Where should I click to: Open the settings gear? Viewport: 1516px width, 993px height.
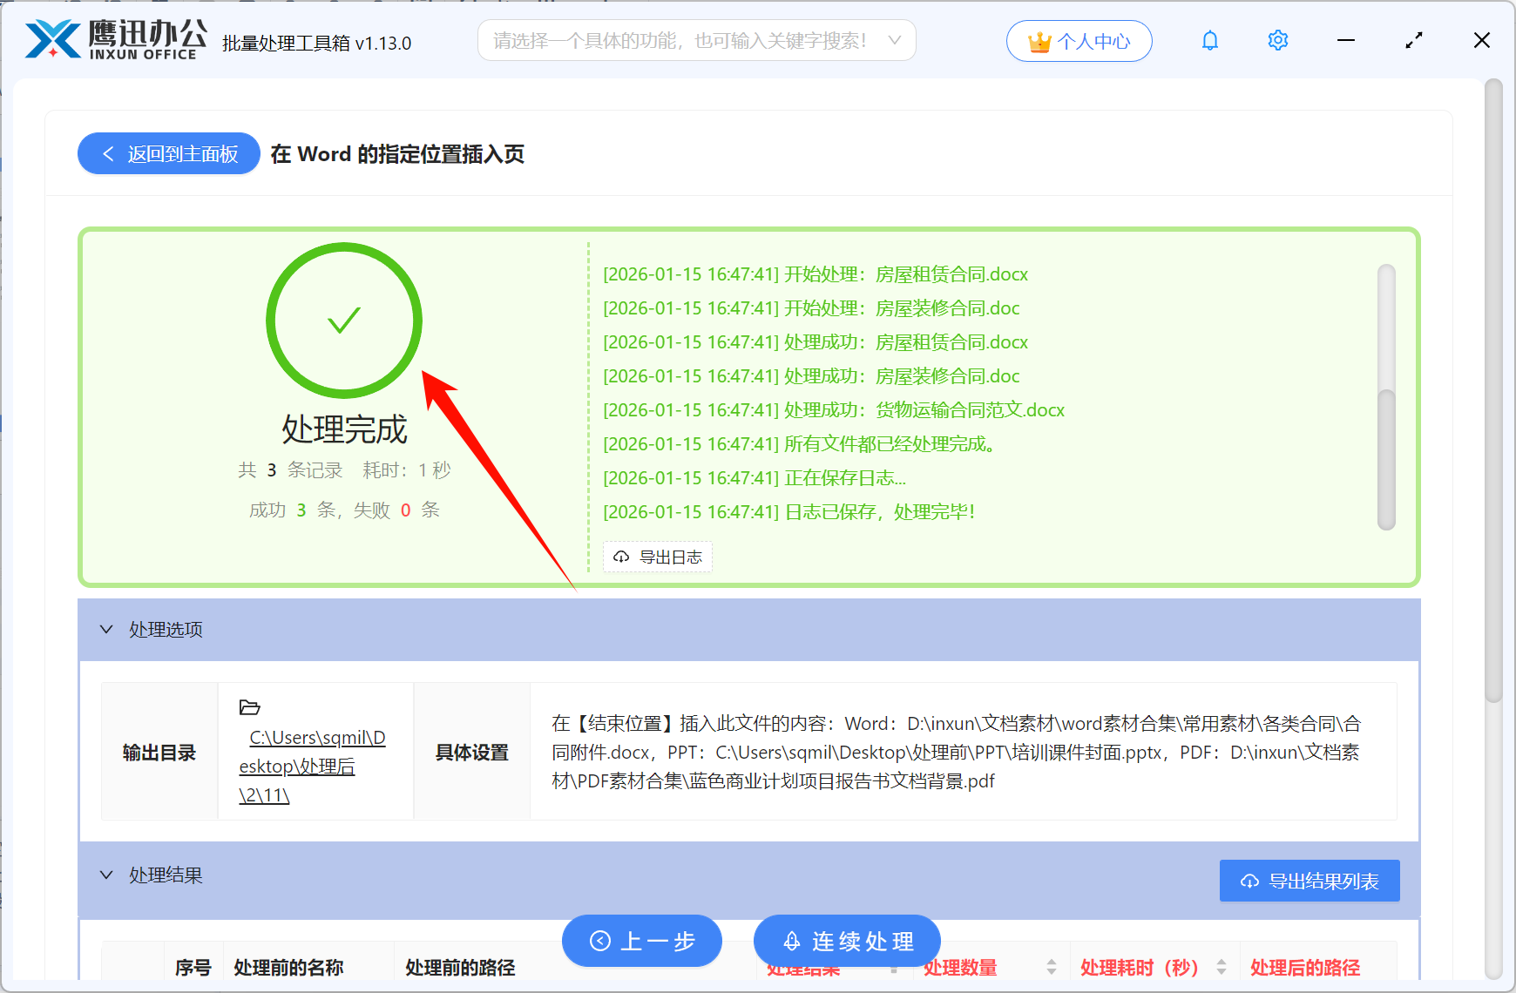1277,40
